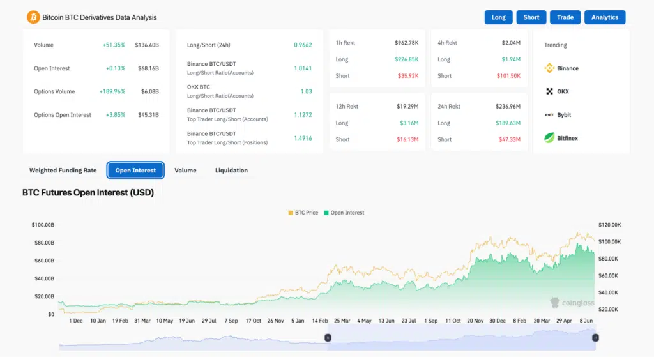Toggle BTC Price legend series
This screenshot has height=357, width=654.
(303, 213)
